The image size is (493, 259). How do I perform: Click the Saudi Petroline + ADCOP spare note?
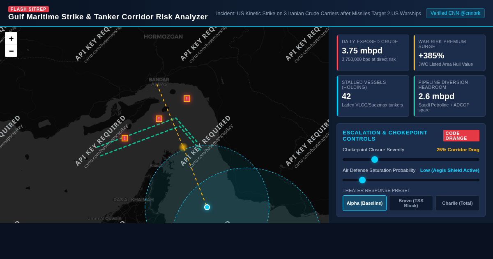pyautogui.click(x=444, y=107)
